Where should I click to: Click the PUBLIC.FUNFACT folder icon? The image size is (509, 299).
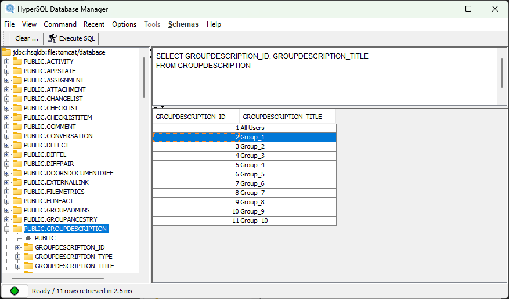click(17, 201)
